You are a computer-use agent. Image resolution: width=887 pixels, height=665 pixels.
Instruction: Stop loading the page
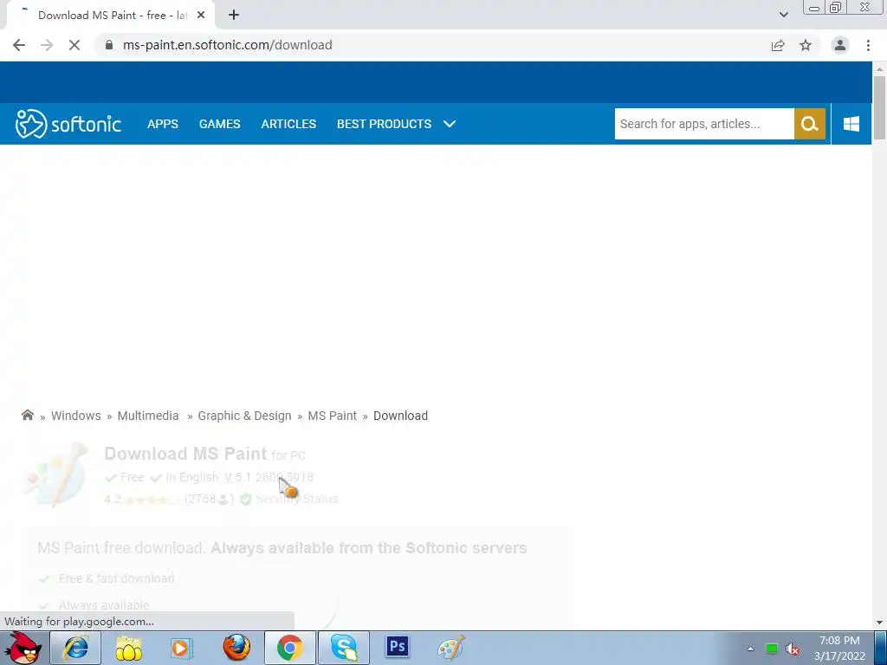(74, 45)
